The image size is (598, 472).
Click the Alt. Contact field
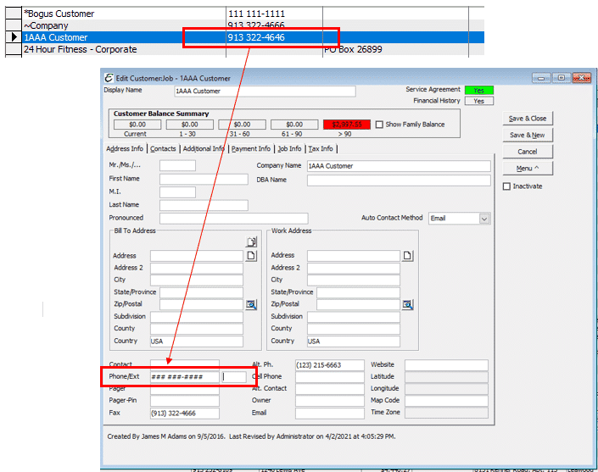point(330,389)
